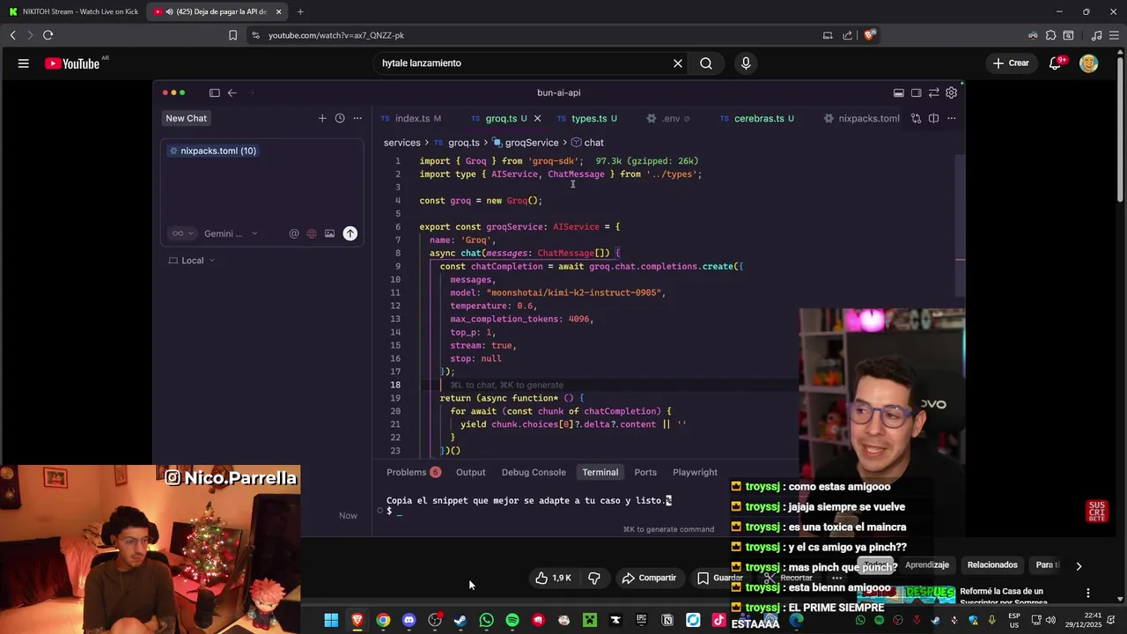Open the YouTube account avatar menu
This screenshot has height=634, width=1127.
click(1089, 63)
